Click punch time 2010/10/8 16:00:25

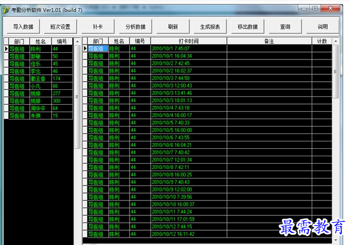click(172, 175)
